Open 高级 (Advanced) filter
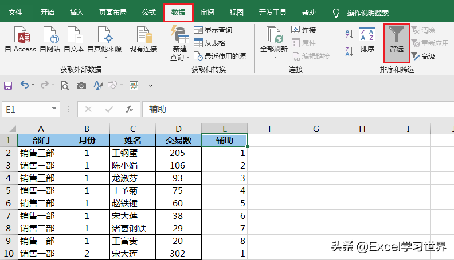The width and height of the screenshot is (454, 260). pos(423,56)
